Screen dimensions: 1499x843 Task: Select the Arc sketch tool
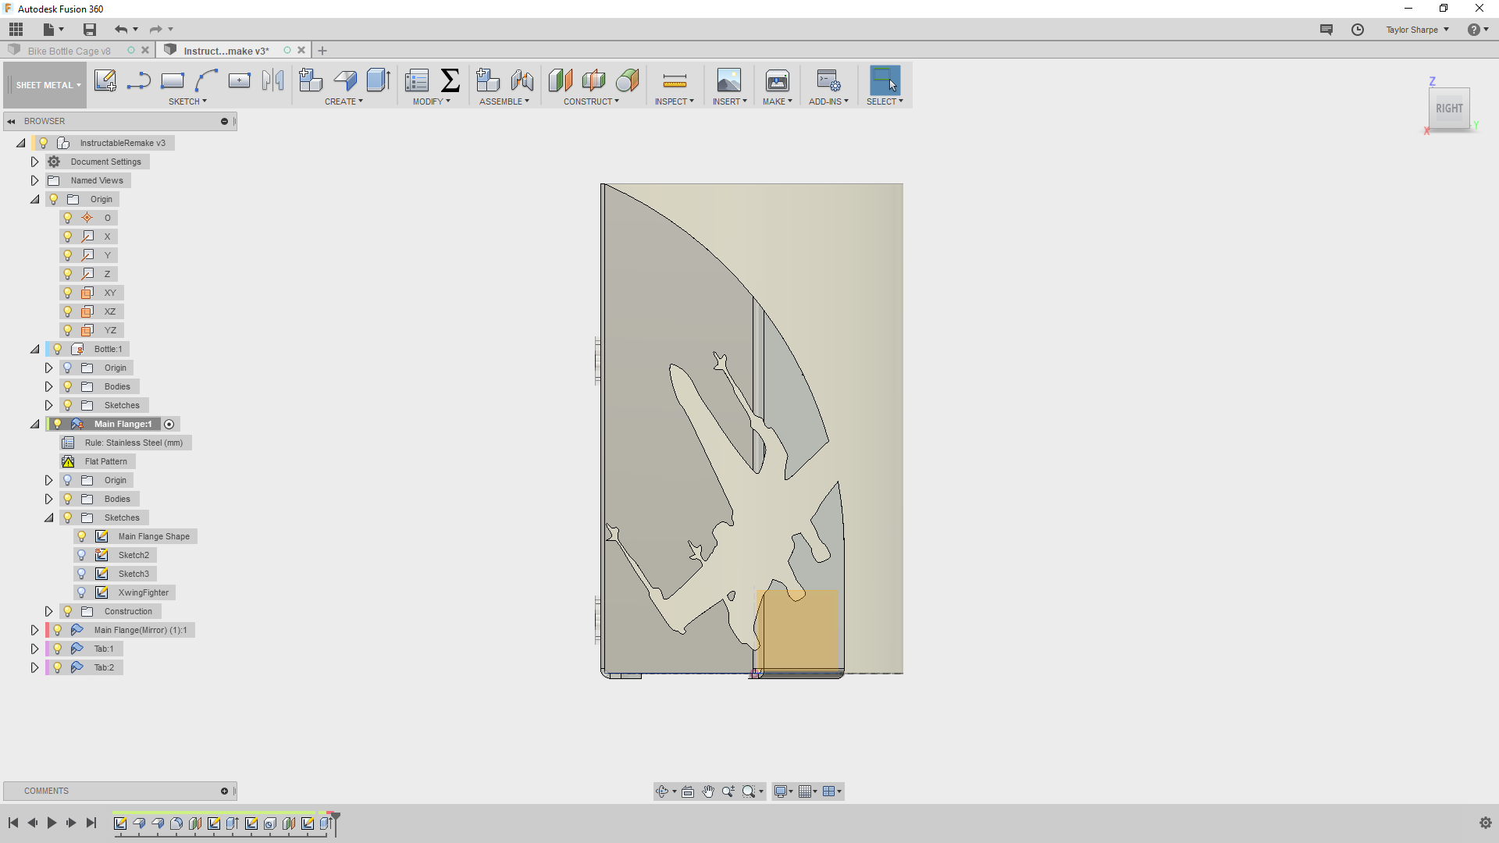pos(206,80)
